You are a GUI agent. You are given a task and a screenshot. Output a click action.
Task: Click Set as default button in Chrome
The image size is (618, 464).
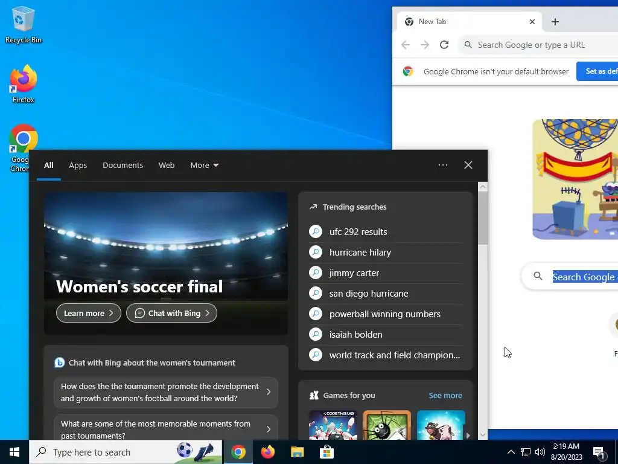pos(597,71)
